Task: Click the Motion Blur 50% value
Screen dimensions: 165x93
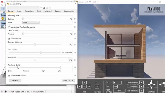Action: 70,60
